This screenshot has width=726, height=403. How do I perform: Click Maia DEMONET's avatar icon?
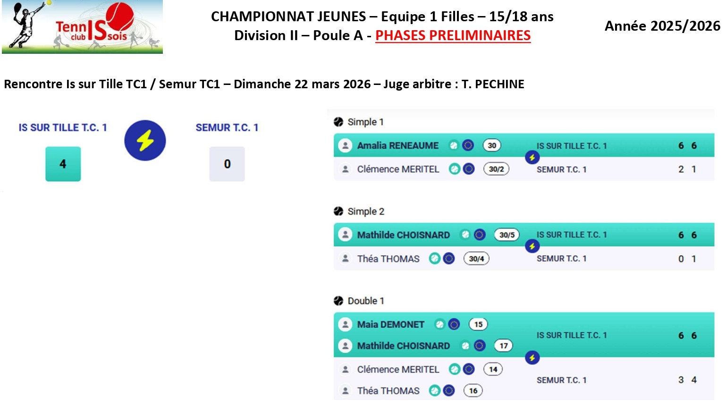345,324
